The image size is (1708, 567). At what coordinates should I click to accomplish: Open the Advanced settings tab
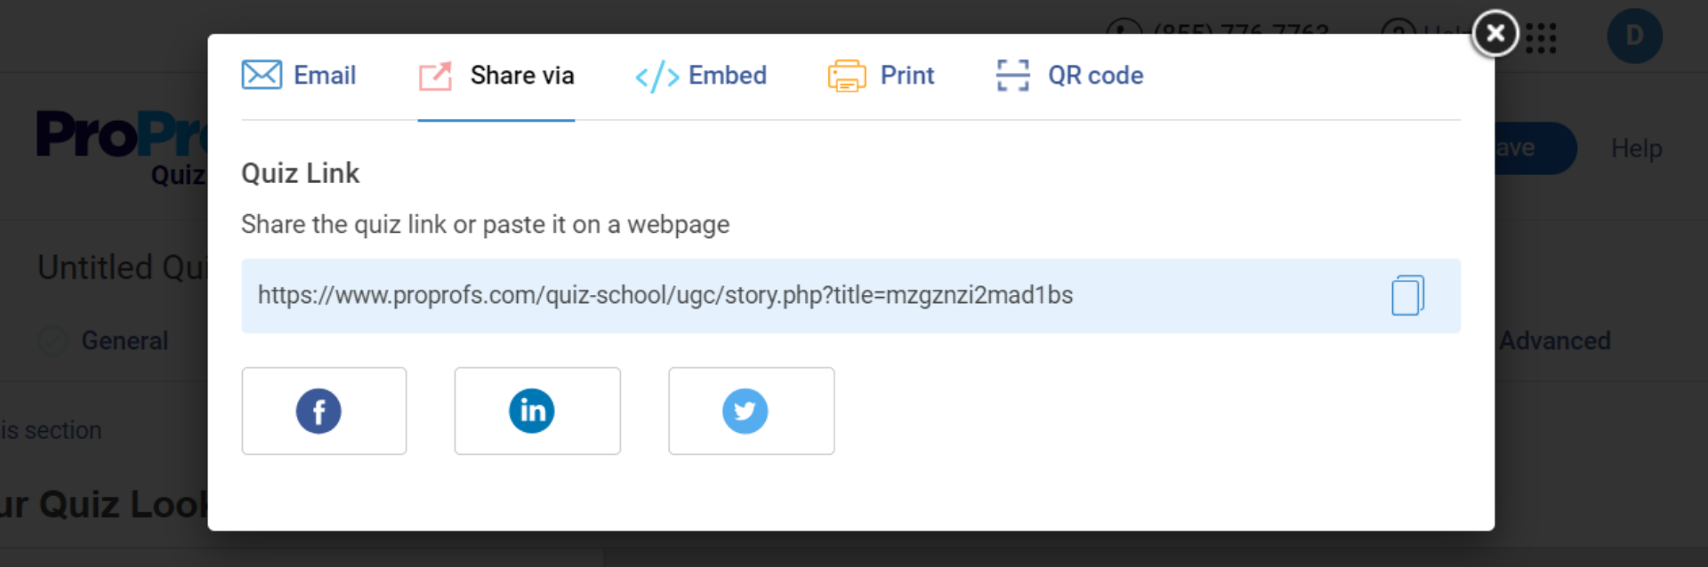click(1555, 340)
